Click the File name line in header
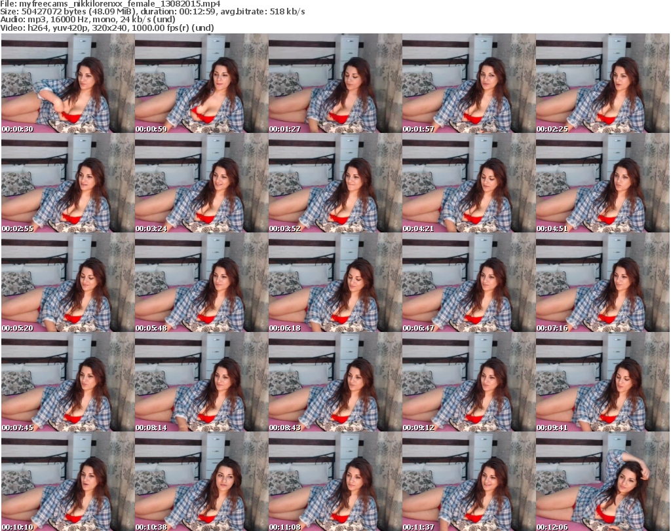The image size is (671, 531). (110, 4)
